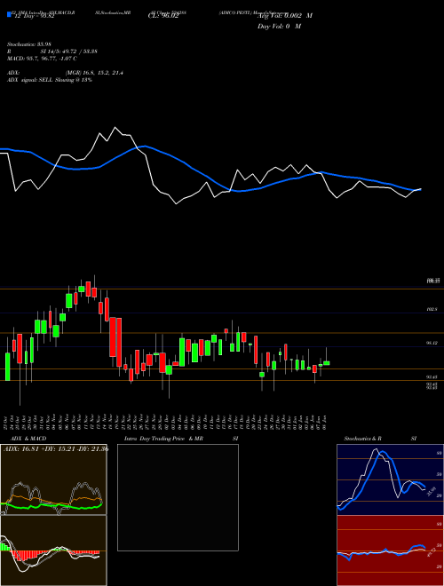Viewport: 444px width, 586px height.
Task: Click the 'CL: 96.02' closing value
Action: coord(163,16)
